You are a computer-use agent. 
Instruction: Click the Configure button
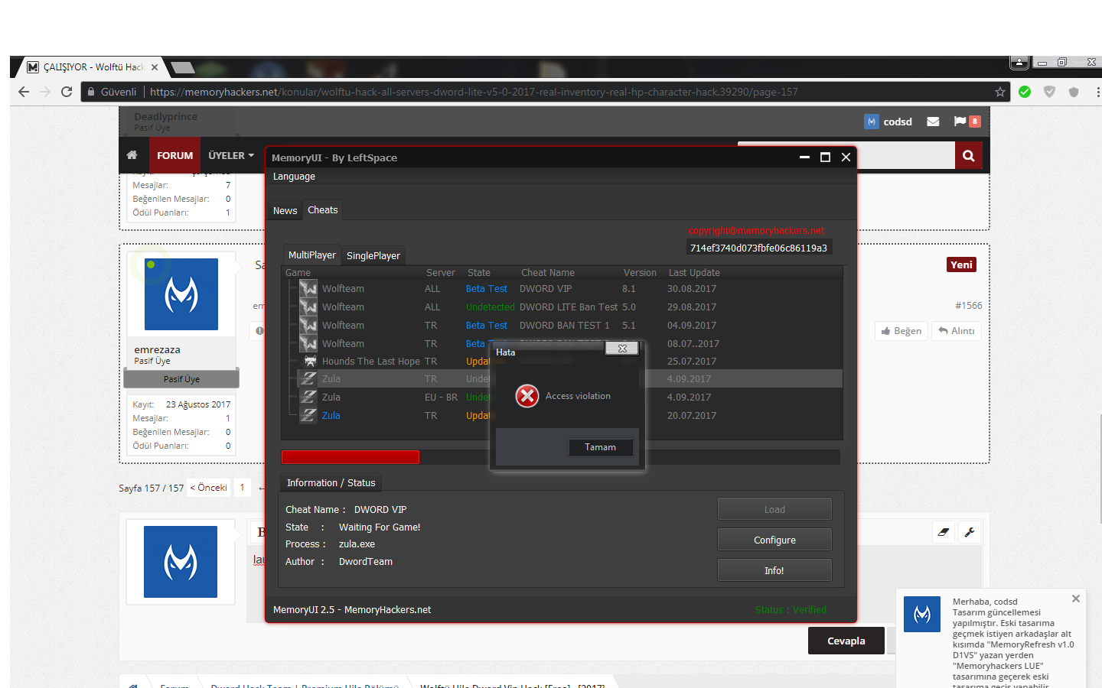click(774, 540)
